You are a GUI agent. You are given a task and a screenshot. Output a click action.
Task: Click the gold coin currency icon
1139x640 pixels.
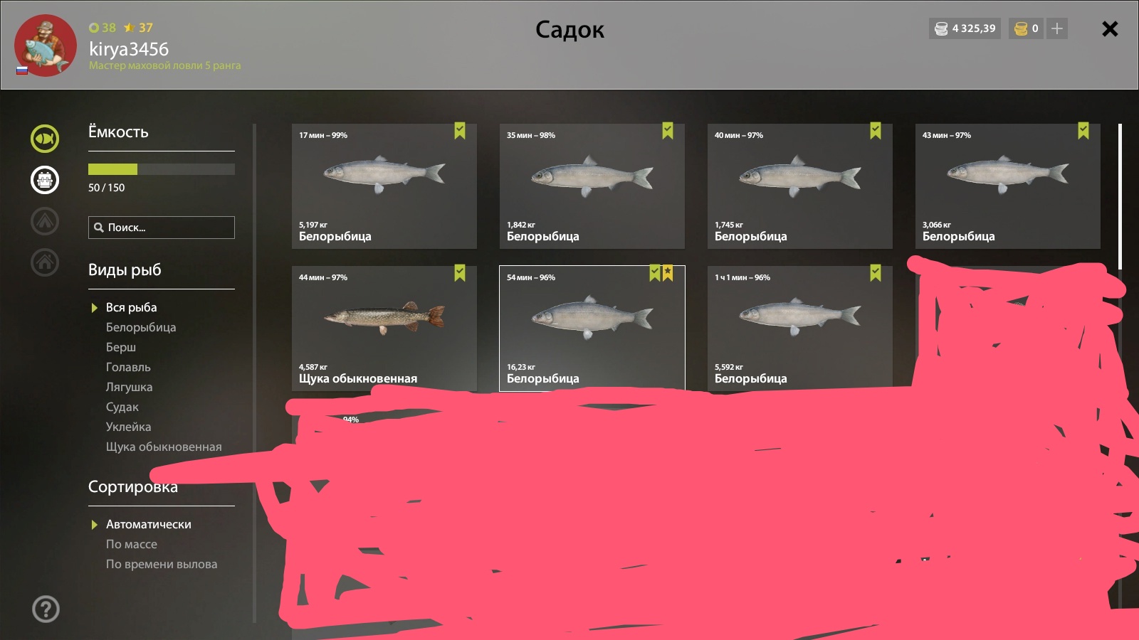[1021, 28]
